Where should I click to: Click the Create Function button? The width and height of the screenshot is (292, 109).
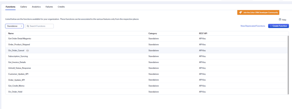coord(278,26)
